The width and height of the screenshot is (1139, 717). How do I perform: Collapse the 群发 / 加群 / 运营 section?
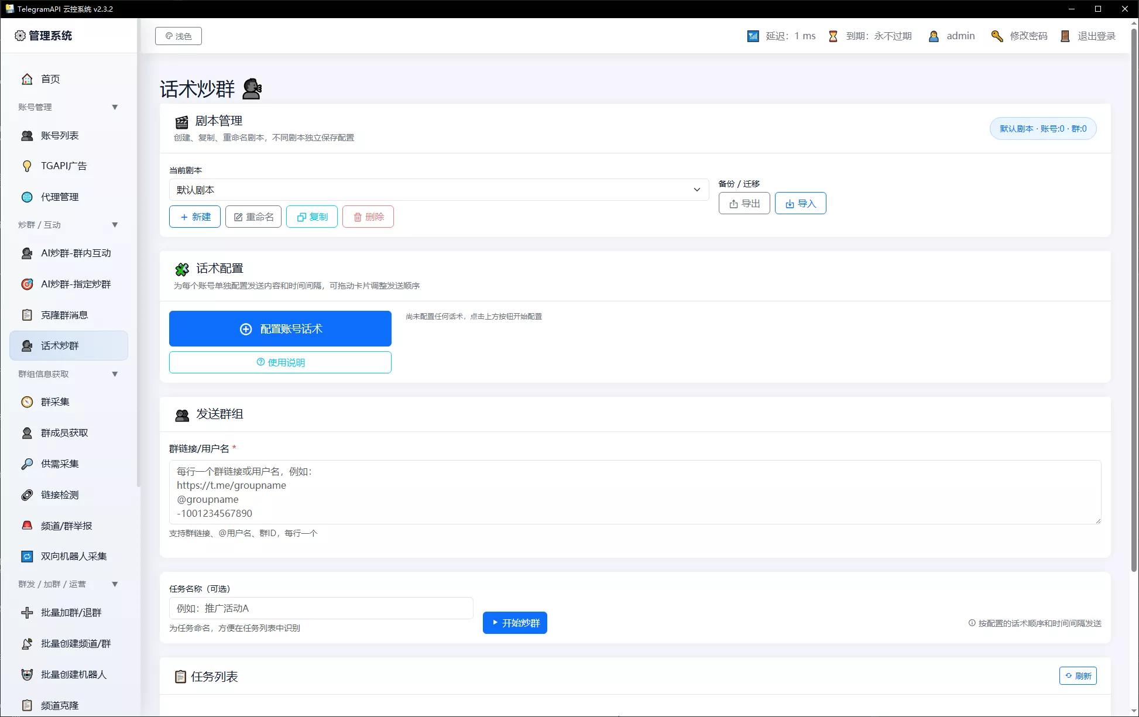coord(115,584)
